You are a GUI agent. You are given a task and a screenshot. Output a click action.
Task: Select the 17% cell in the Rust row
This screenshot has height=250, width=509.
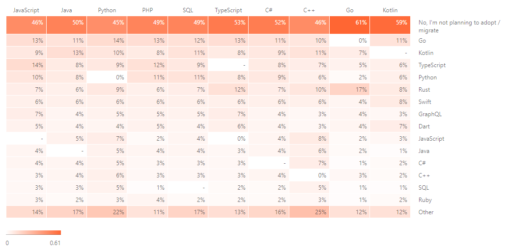(349, 90)
